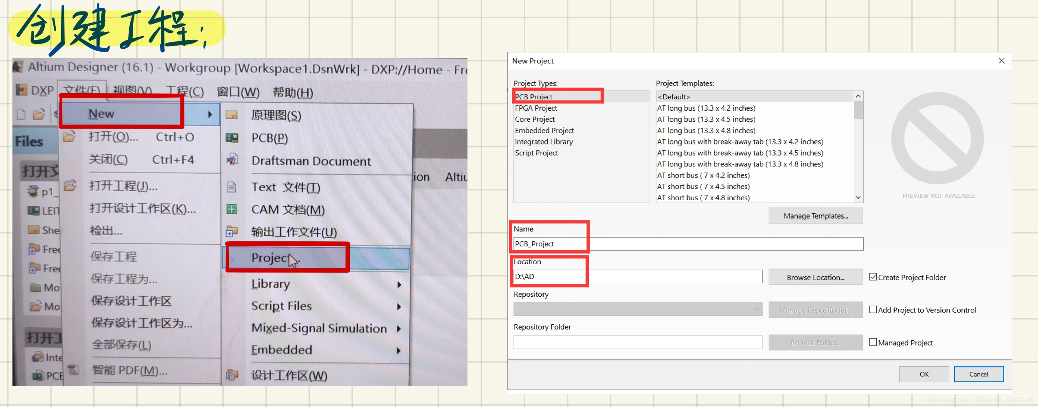This screenshot has width=1038, height=407.
Task: Click the 设计工作区(W) icon
Action: [x=232, y=374]
